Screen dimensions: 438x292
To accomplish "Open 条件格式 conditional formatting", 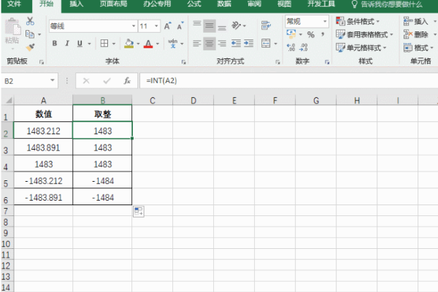I will (358, 21).
